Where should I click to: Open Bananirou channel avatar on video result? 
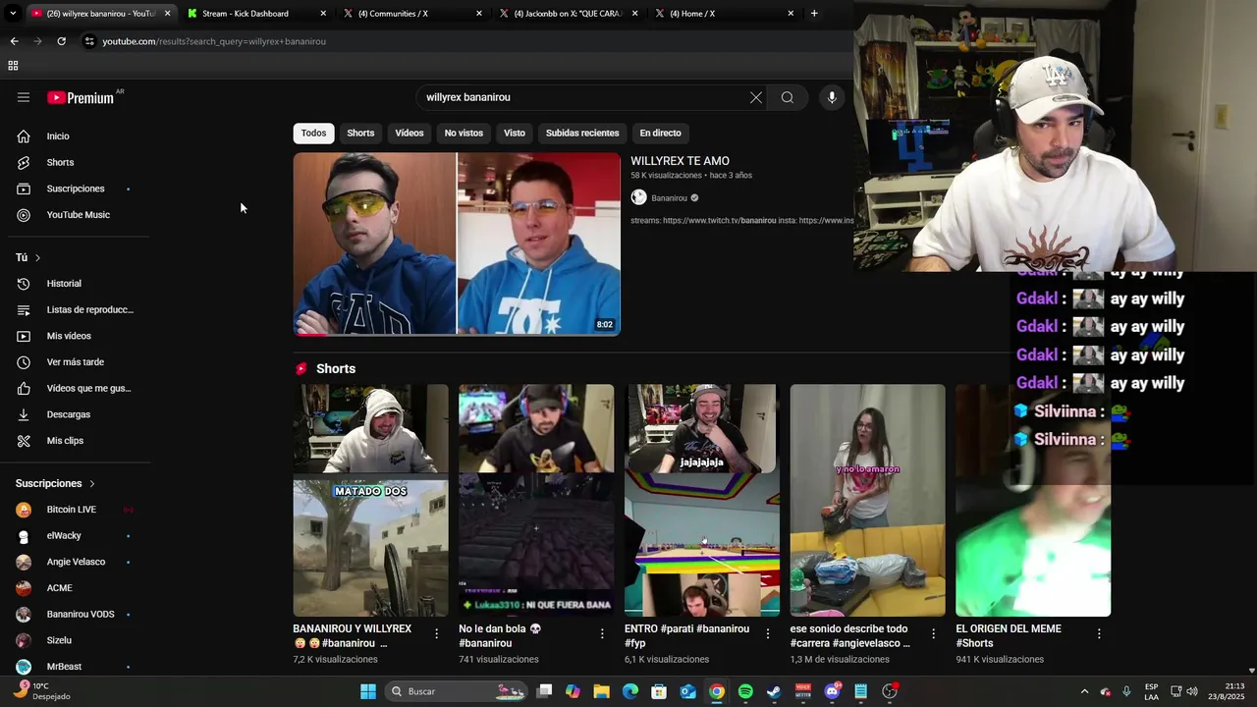(x=638, y=197)
